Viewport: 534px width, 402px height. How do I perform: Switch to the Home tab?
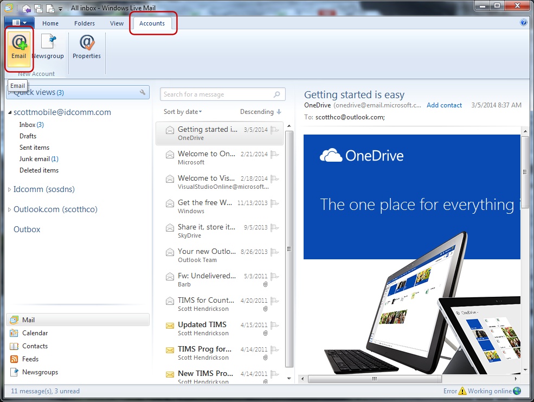[50, 23]
